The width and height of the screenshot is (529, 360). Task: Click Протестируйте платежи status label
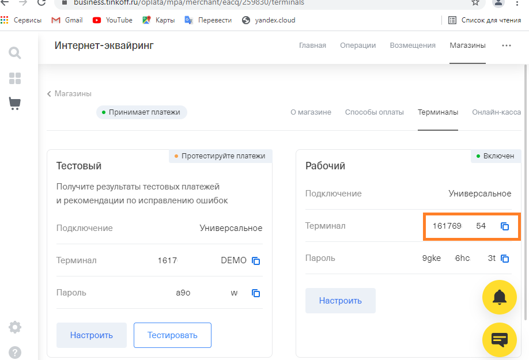[x=221, y=156]
